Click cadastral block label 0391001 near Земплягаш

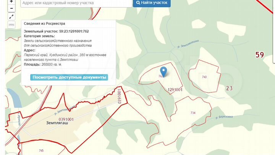66,119
